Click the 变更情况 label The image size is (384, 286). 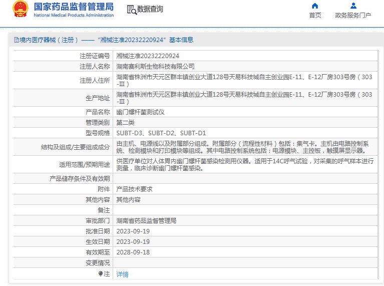click(98, 263)
